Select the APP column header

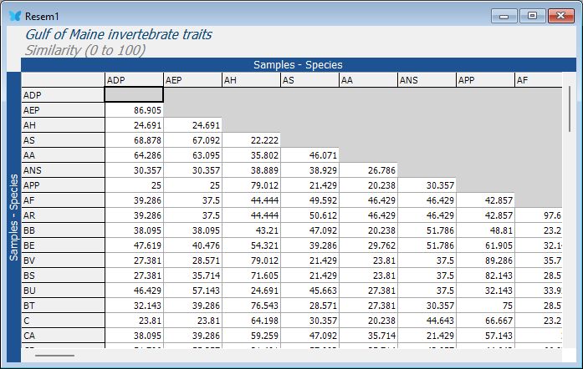click(484, 80)
